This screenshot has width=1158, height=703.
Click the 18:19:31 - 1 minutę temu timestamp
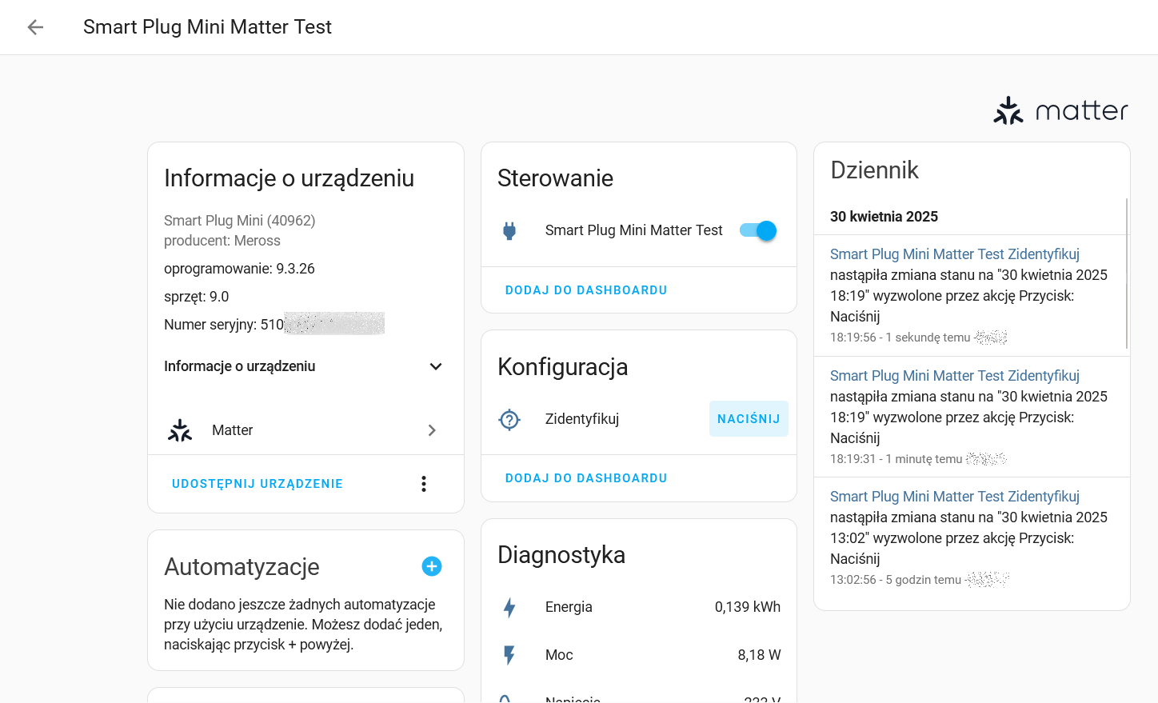pyautogui.click(x=896, y=459)
